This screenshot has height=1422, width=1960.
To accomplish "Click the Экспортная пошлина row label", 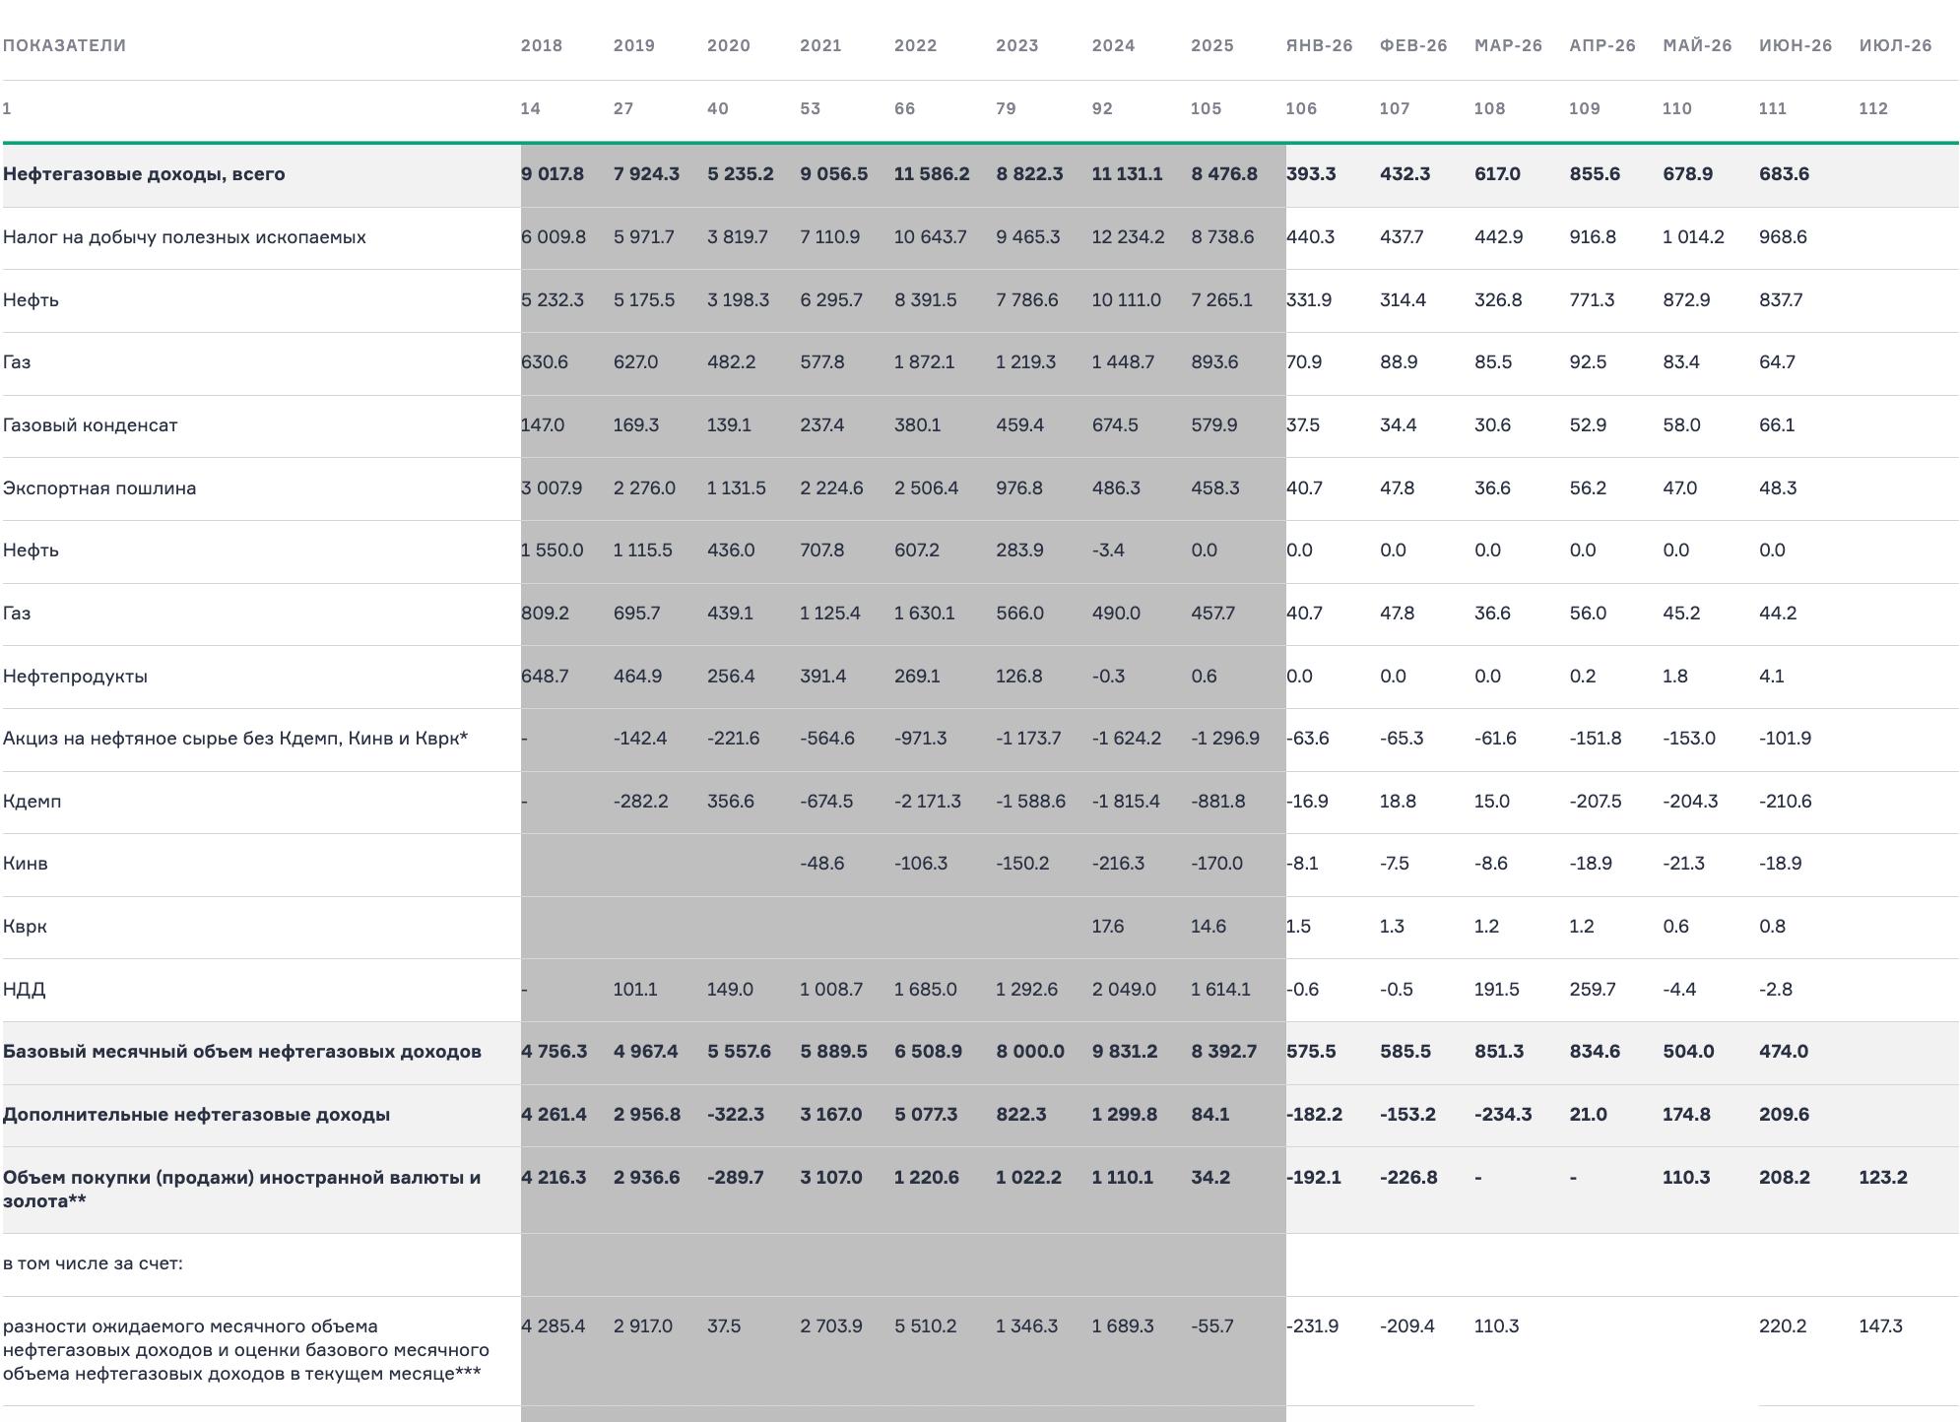I will (99, 488).
